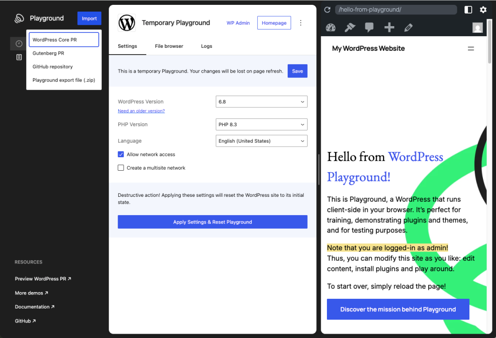This screenshot has width=496, height=338.
Task: Switch to the File browser tab
Action: pos(169,46)
